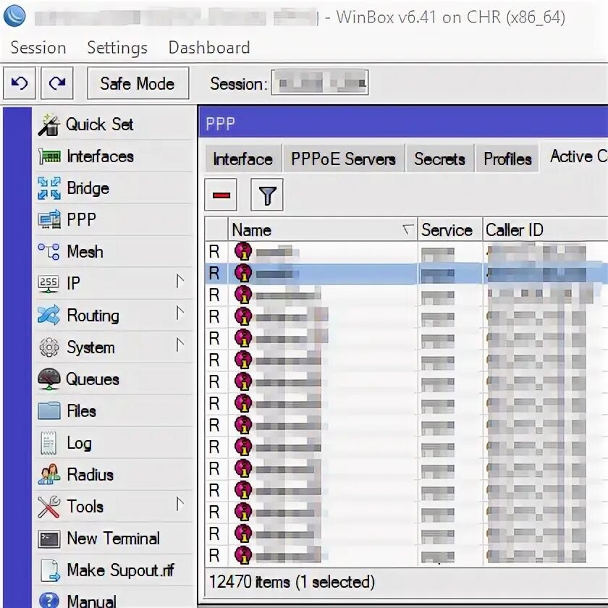Click the WinBox logo in title bar
608x608 pixels.
[x=14, y=15]
